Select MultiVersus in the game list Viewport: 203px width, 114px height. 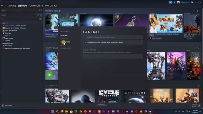point(9,43)
